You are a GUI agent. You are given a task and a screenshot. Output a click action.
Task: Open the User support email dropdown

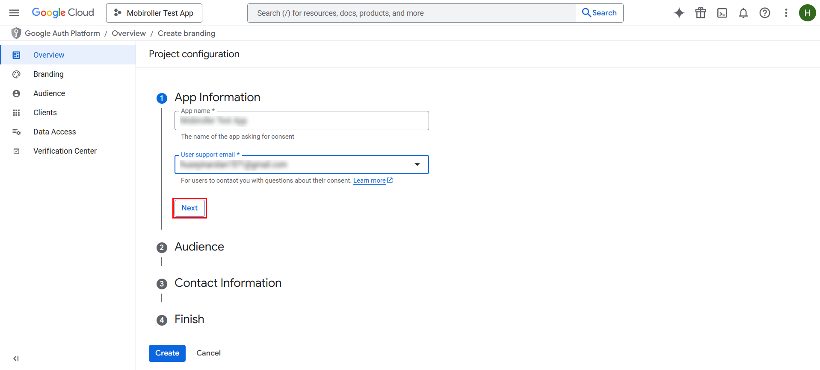(x=302, y=165)
